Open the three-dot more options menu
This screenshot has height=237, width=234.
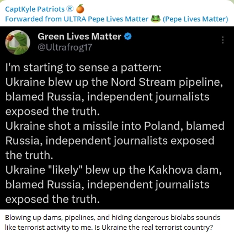pyautogui.click(x=222, y=40)
